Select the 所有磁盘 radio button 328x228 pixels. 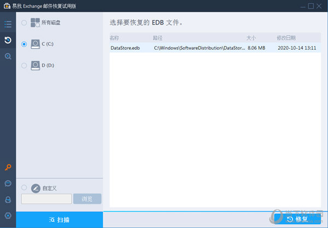point(24,22)
